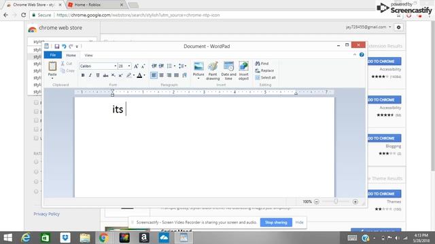435x244 pixels.
Task: Click Stop sharing in Screencastify bar
Action: [x=276, y=222]
